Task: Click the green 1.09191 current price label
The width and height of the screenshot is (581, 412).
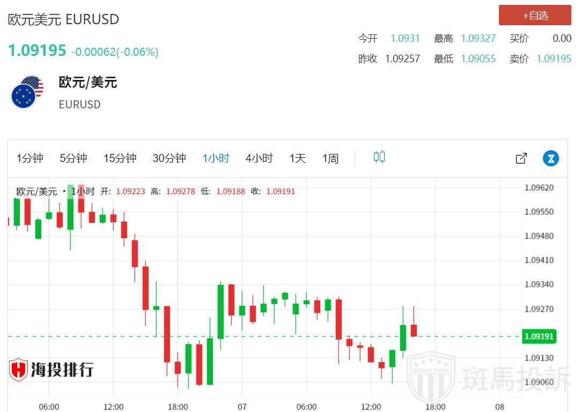Action: point(539,337)
